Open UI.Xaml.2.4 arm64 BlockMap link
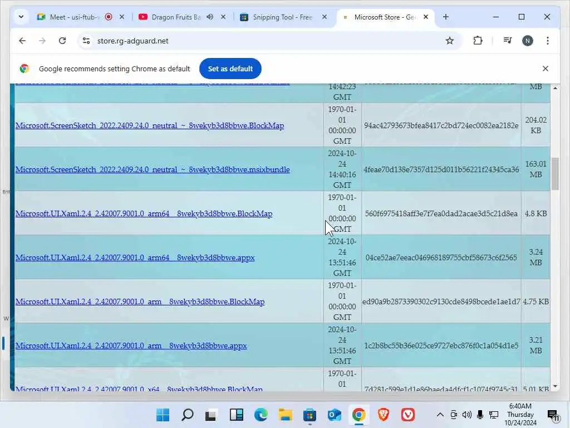The height and width of the screenshot is (428, 570). click(x=144, y=213)
